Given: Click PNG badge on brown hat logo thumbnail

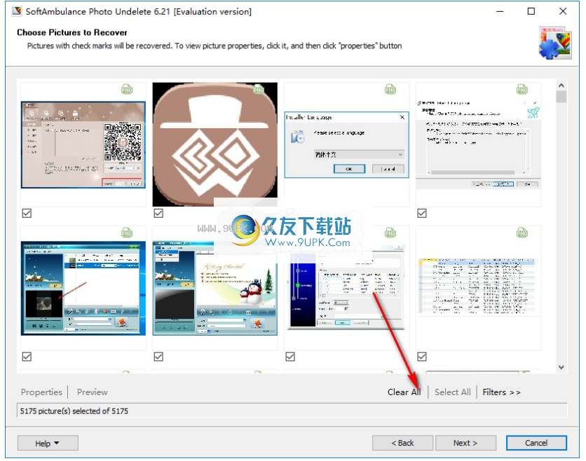Looking at the screenshot, I should [259, 90].
